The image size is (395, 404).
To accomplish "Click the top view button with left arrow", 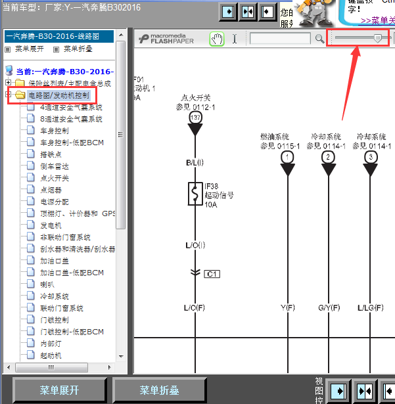I will (x=267, y=12).
